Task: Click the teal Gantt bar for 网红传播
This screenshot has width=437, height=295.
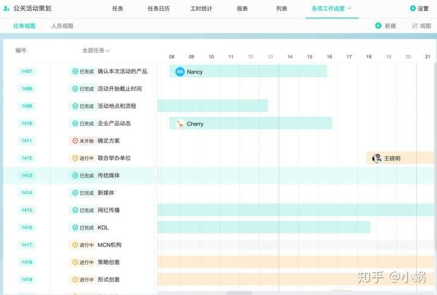Action: pyautogui.click(x=296, y=210)
